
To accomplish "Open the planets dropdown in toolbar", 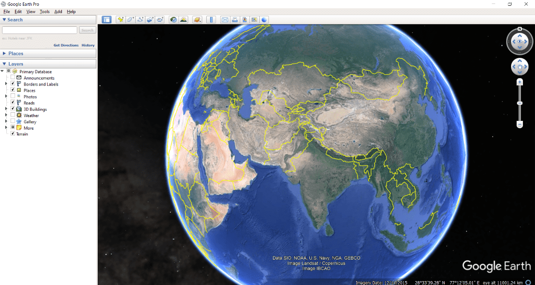I will click(197, 20).
